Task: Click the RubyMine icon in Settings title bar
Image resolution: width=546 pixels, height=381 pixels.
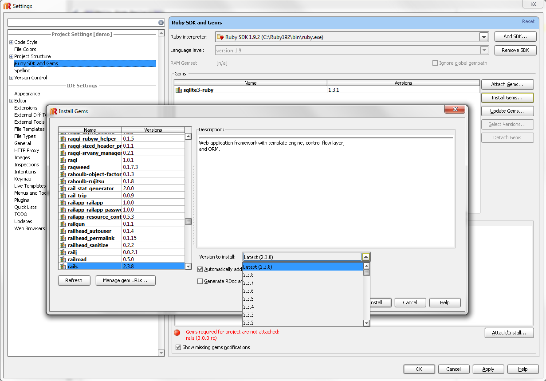Action: point(7,6)
